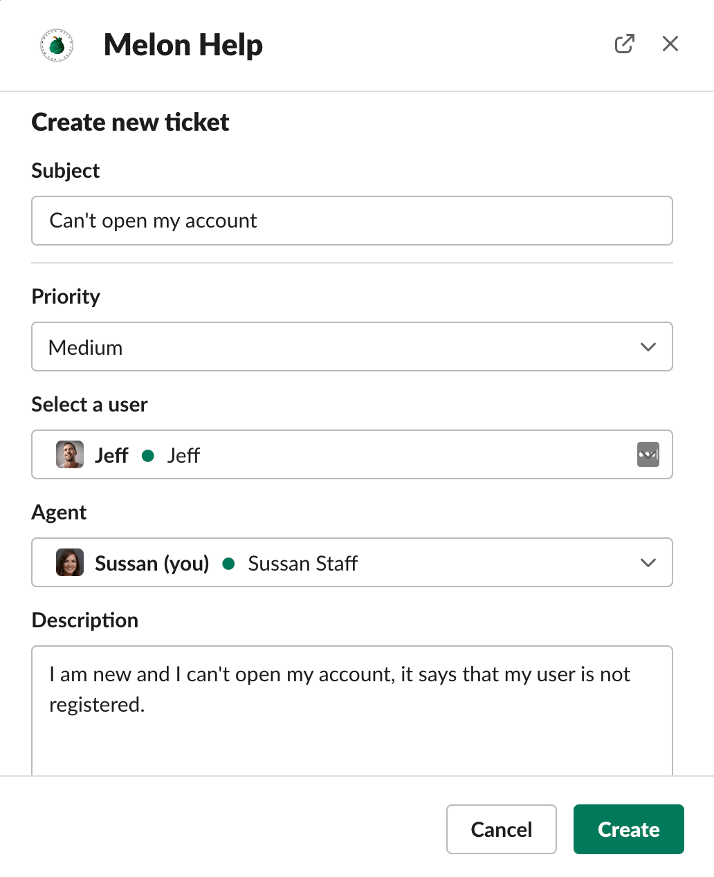Click the gray password-manager icon in the user field
This screenshot has height=877, width=714.
coord(648,454)
